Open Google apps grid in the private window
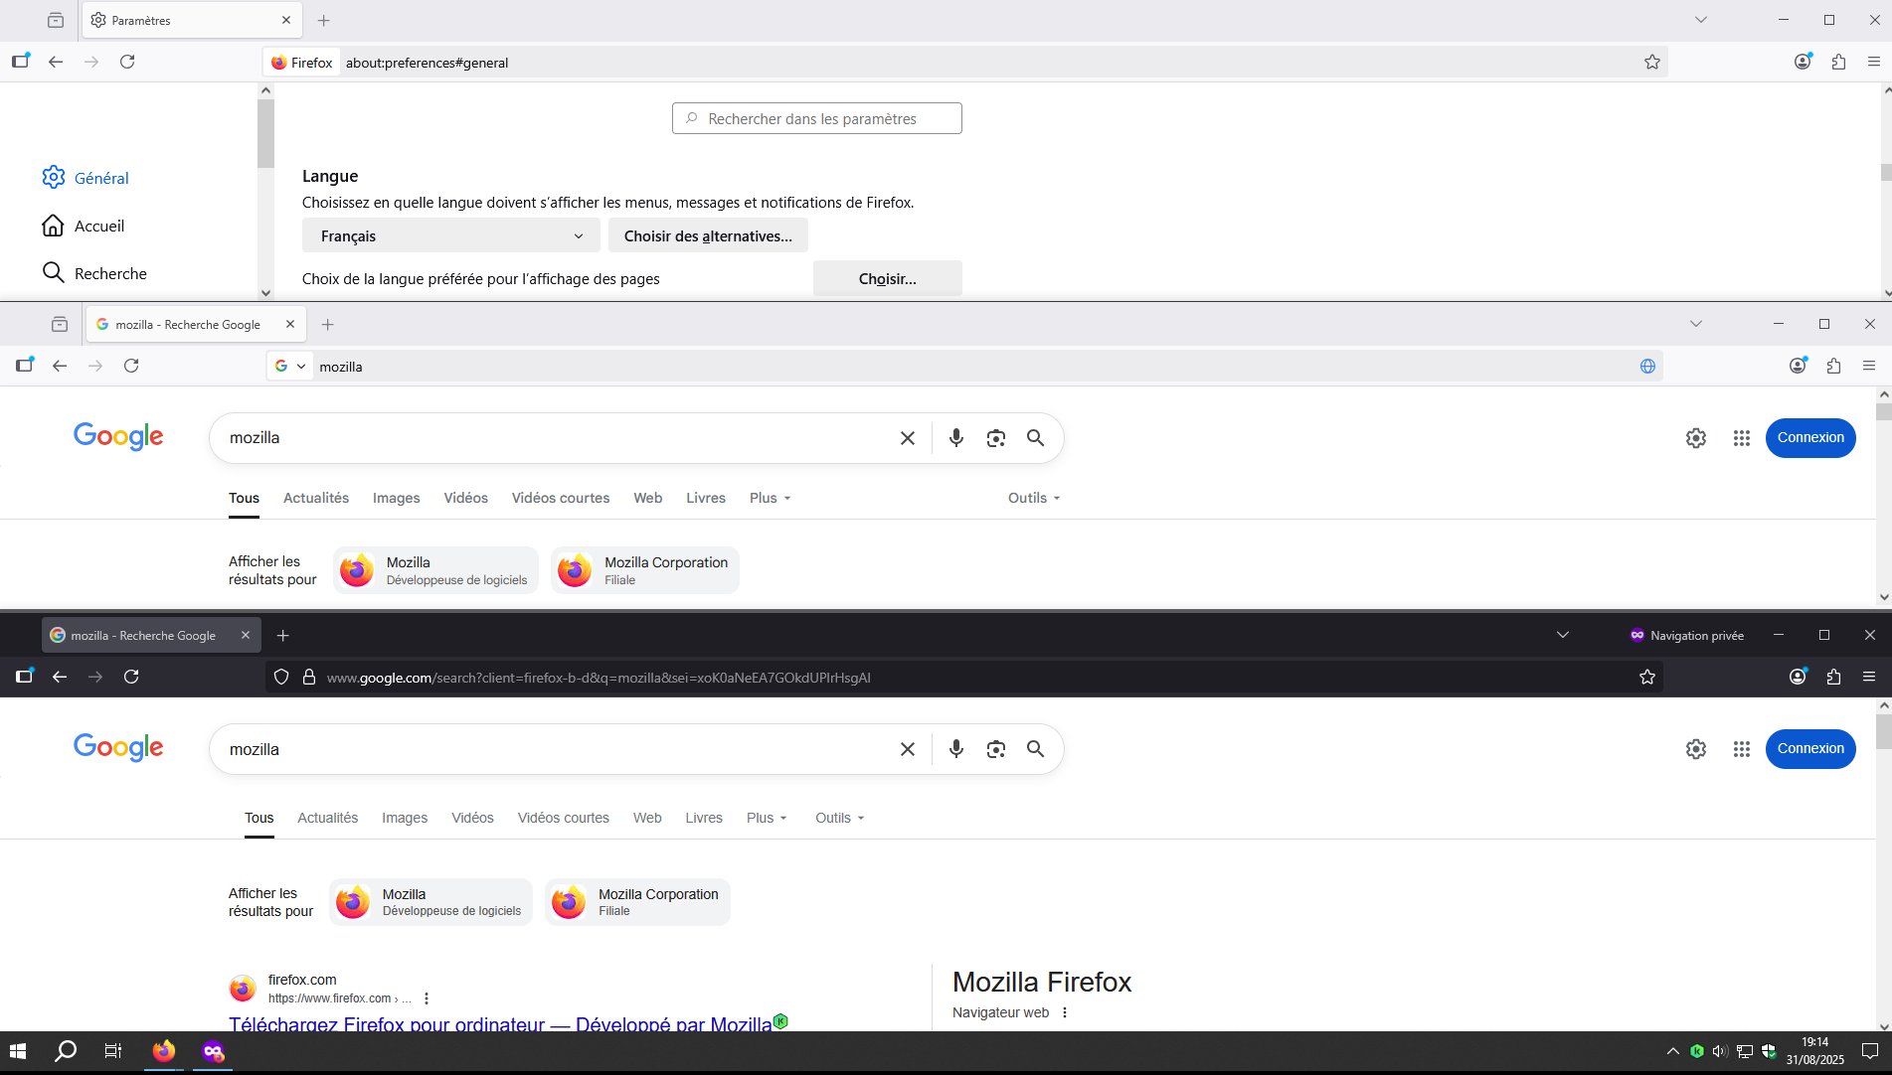 click(x=1742, y=749)
